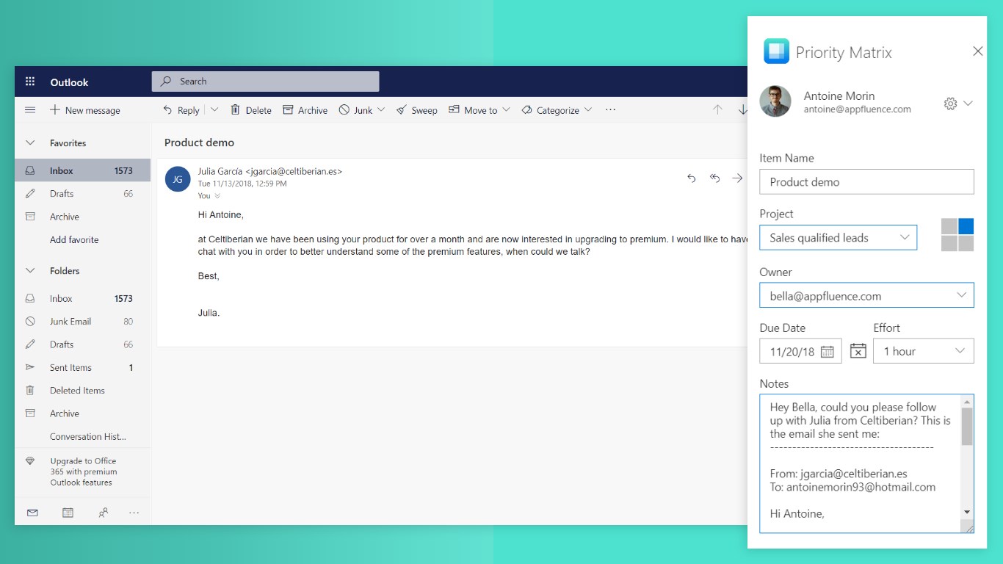Select Inbox under Favorites

tap(82, 170)
